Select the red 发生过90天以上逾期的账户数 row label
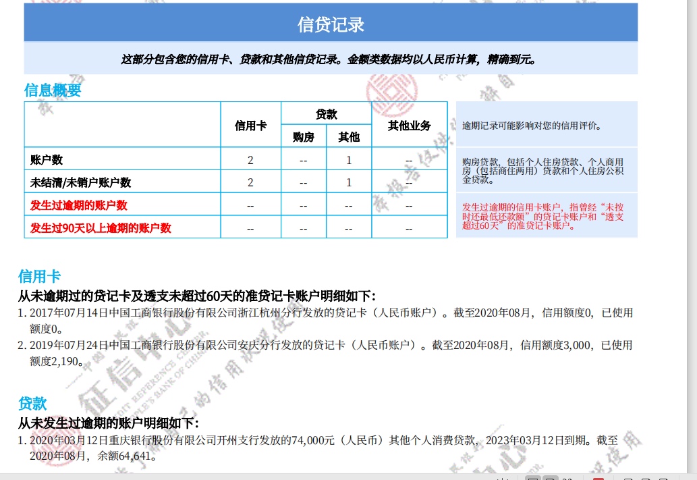The height and width of the screenshot is (480, 697). tap(101, 228)
